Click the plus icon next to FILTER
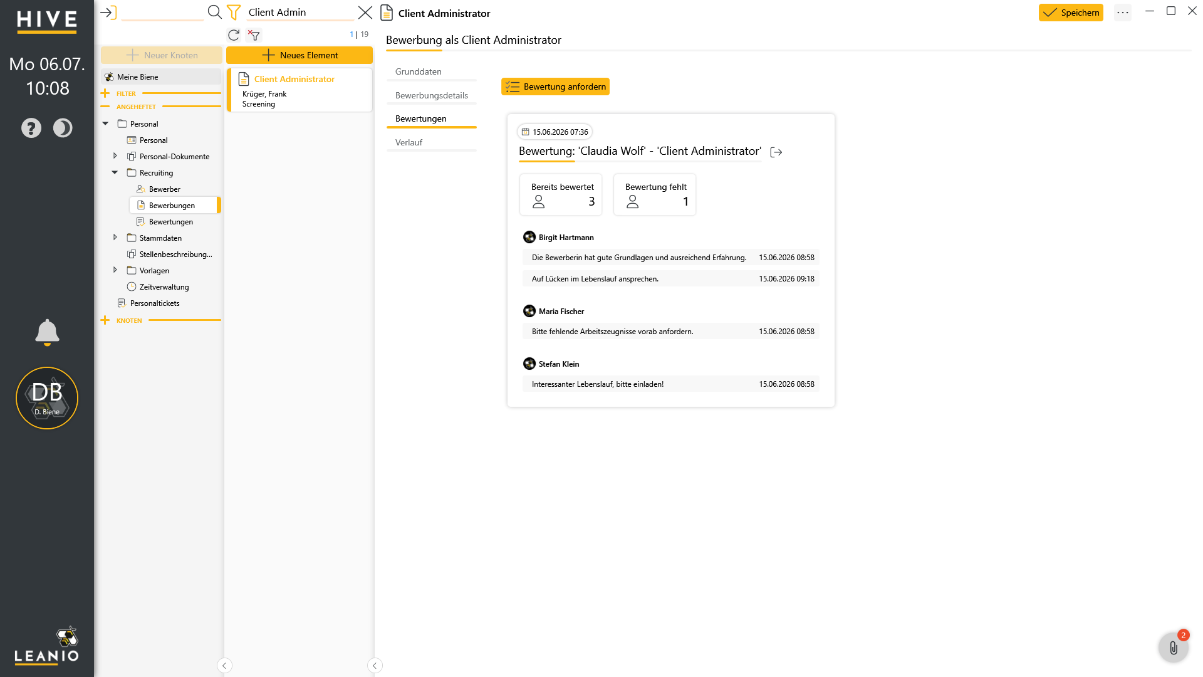This screenshot has height=677, width=1203. tap(105, 93)
